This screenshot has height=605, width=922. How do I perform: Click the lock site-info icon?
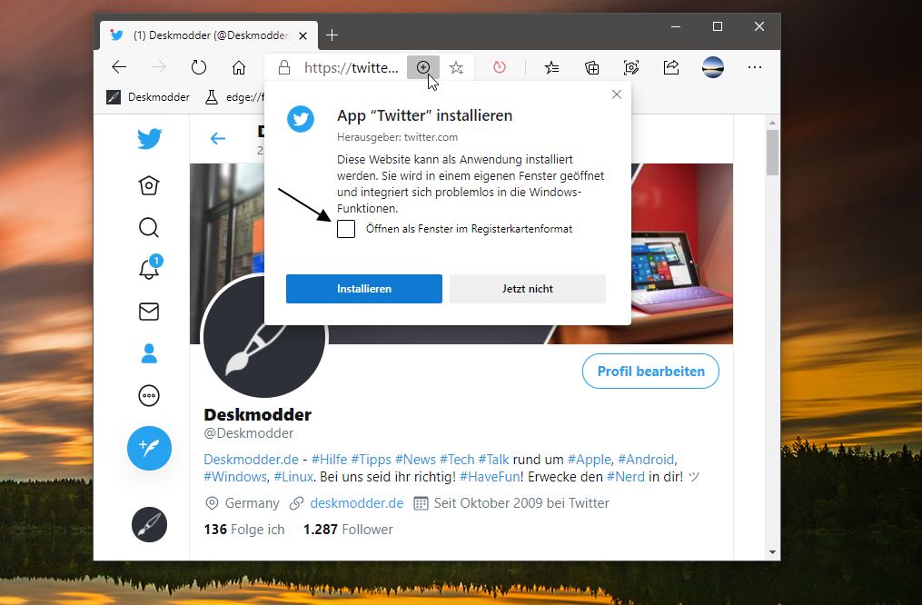(284, 67)
